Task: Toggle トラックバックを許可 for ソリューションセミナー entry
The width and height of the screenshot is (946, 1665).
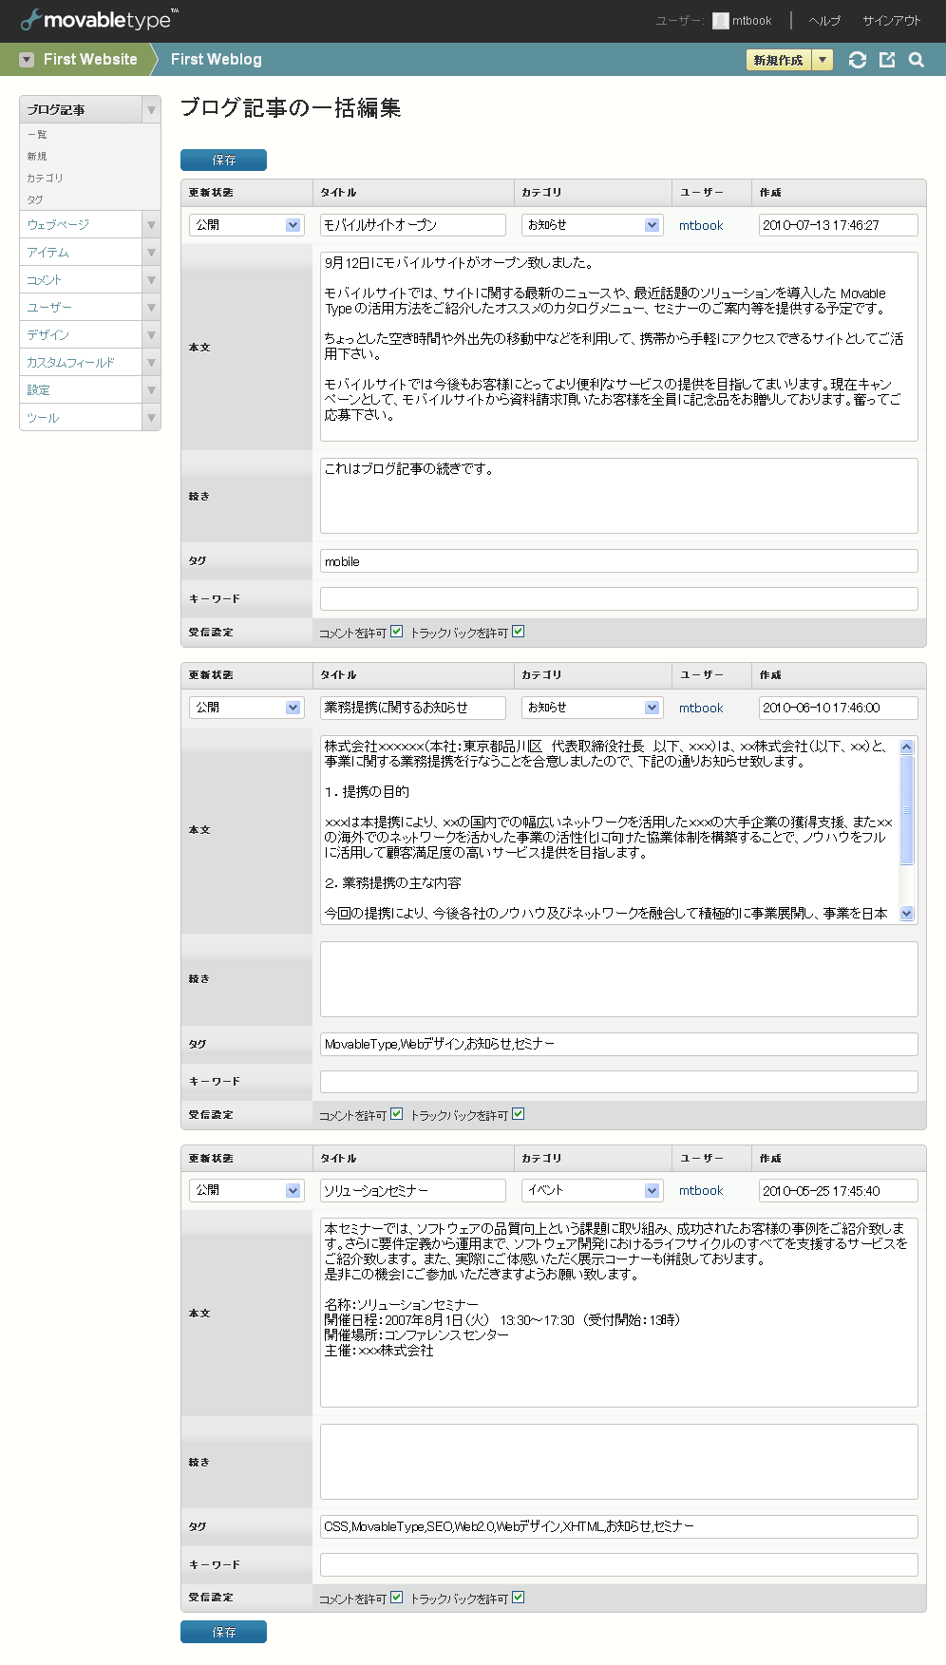Action: point(519,1598)
